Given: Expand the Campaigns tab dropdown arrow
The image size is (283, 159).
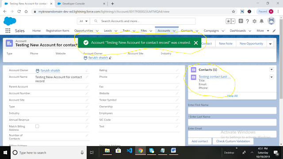Looking at the screenshot, I should point(223,31).
